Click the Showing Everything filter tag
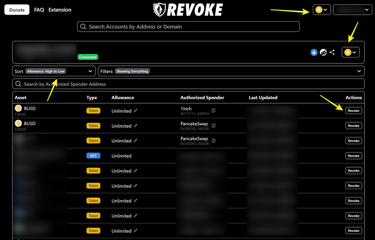The height and width of the screenshot is (240, 375). point(132,71)
